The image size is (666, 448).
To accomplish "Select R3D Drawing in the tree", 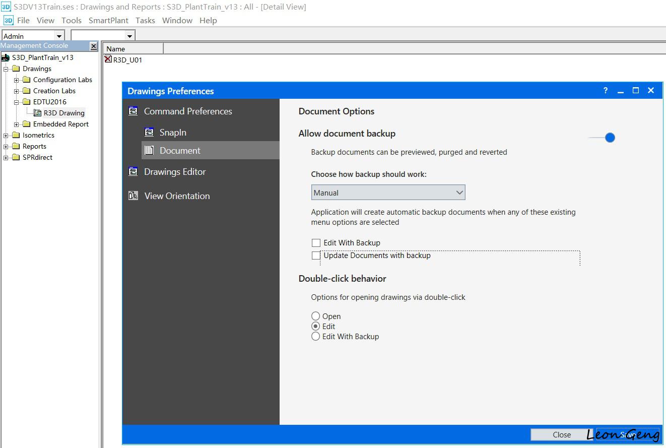I will 64,113.
